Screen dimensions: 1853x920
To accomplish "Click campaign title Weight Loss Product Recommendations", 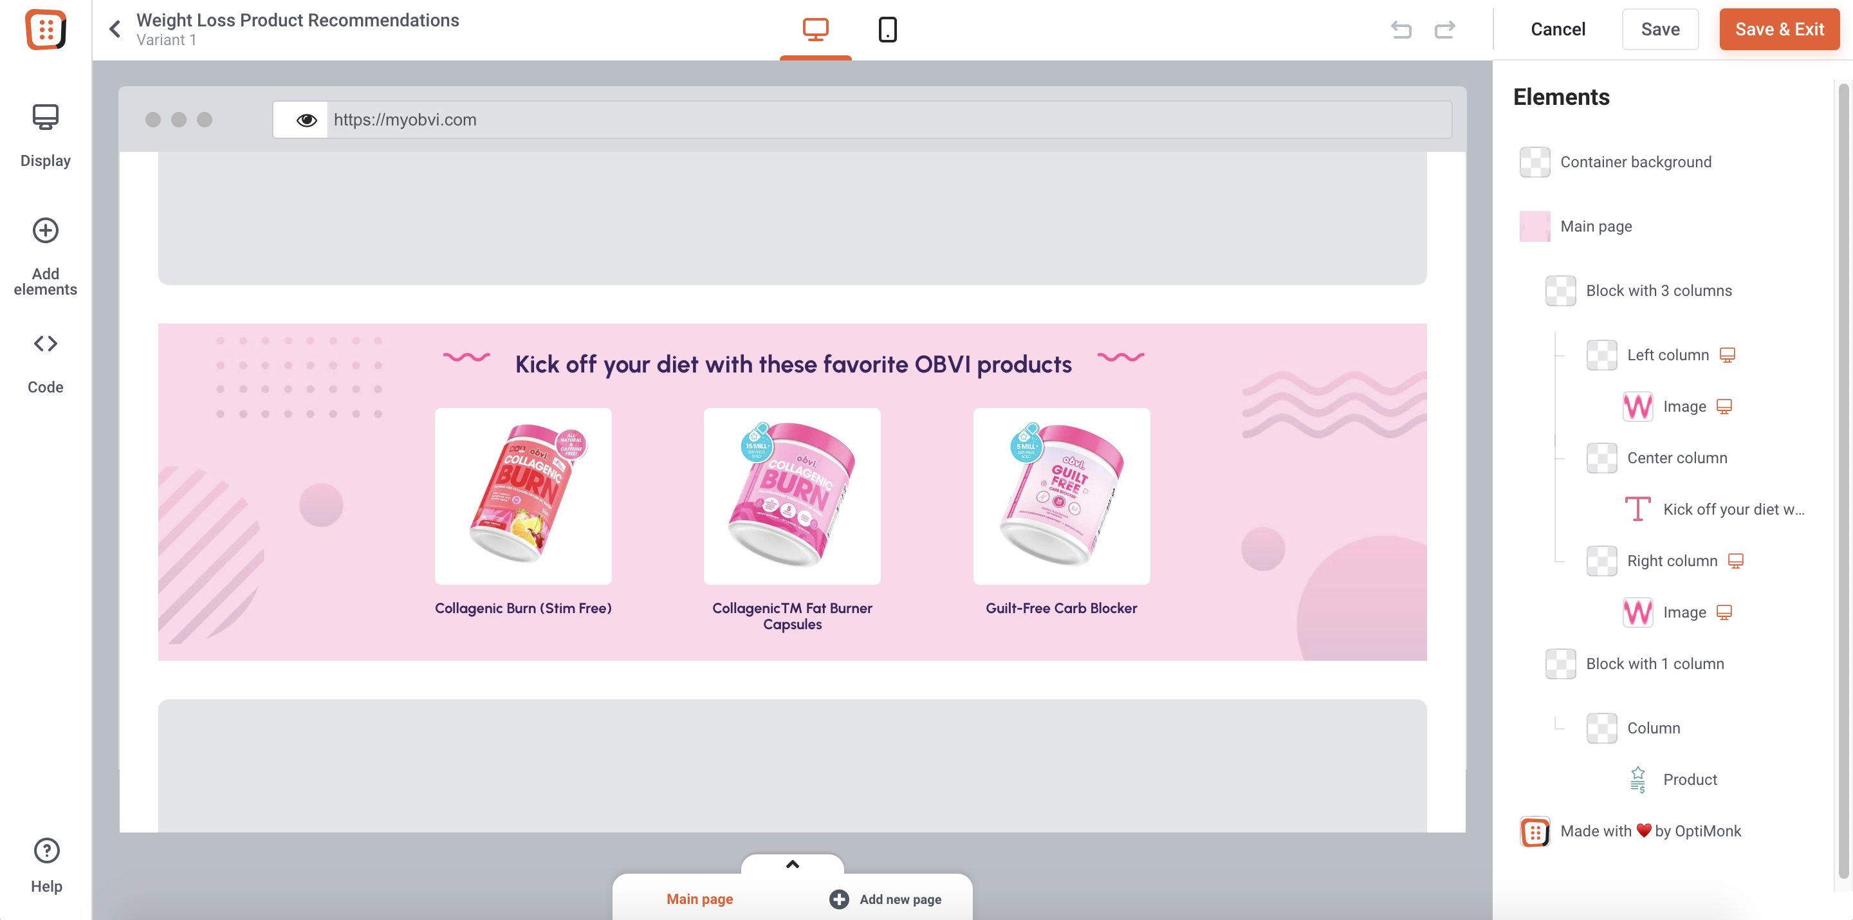I will [x=298, y=20].
